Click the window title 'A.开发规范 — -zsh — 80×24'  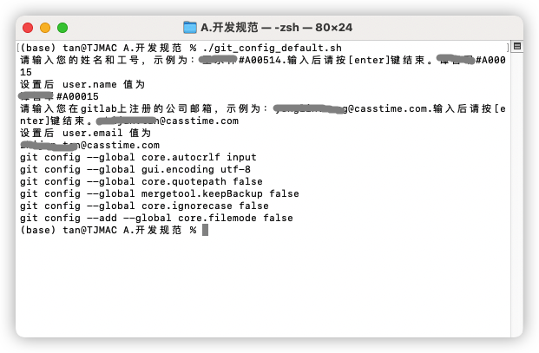[x=278, y=27]
